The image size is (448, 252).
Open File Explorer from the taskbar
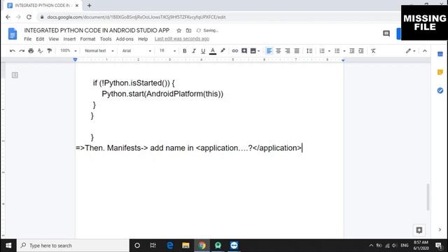[185, 246]
